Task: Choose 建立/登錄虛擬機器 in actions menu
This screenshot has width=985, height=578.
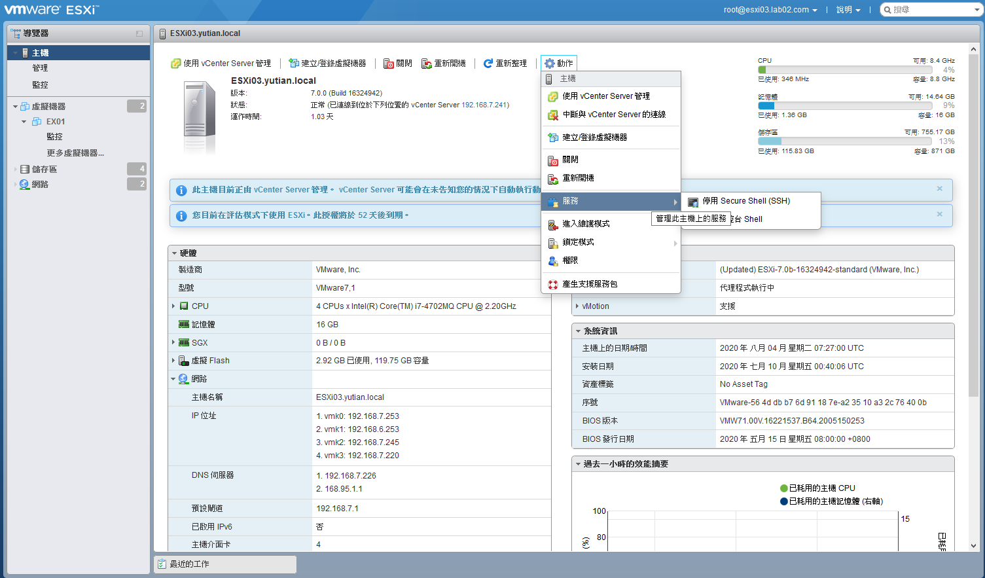Action: tap(611, 137)
